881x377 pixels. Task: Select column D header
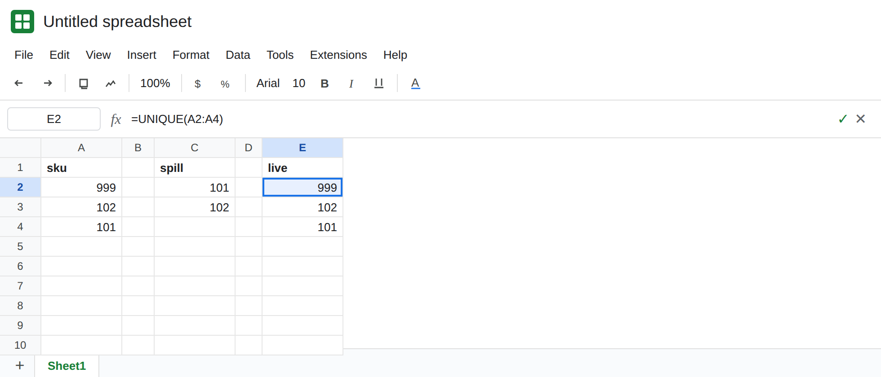coord(249,148)
